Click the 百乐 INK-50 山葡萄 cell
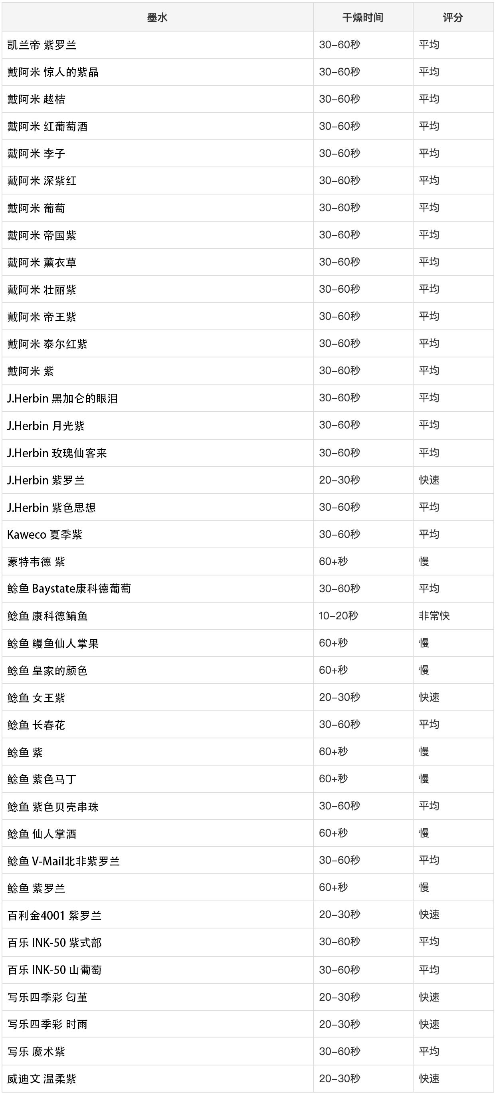This screenshot has width=495, height=1093. tap(55, 969)
